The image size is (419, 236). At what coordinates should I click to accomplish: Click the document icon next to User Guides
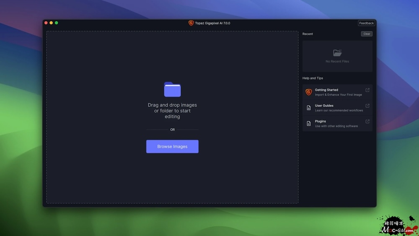(x=309, y=108)
